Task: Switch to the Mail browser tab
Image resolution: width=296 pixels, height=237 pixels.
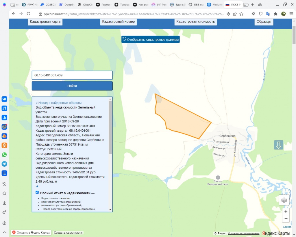Action: point(215,5)
